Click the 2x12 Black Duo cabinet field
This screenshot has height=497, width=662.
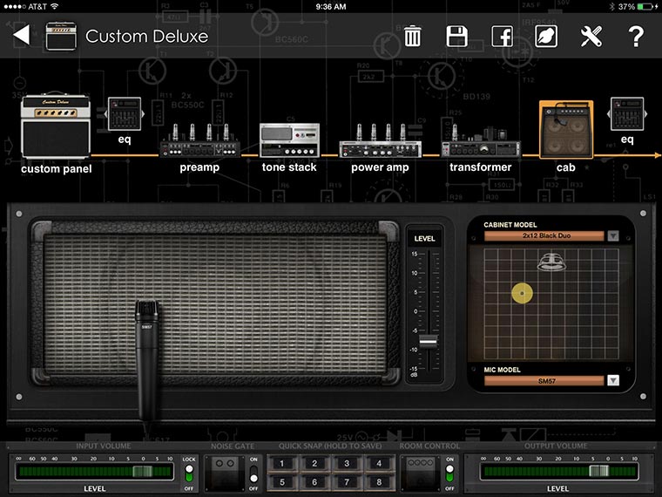(544, 235)
